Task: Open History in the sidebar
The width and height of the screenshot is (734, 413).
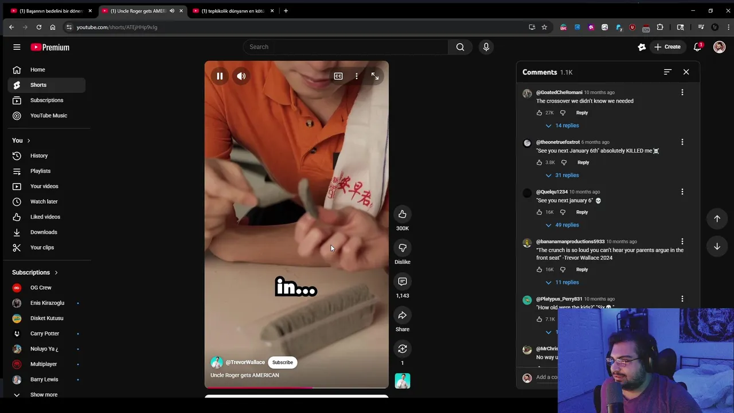Action: pos(46,156)
